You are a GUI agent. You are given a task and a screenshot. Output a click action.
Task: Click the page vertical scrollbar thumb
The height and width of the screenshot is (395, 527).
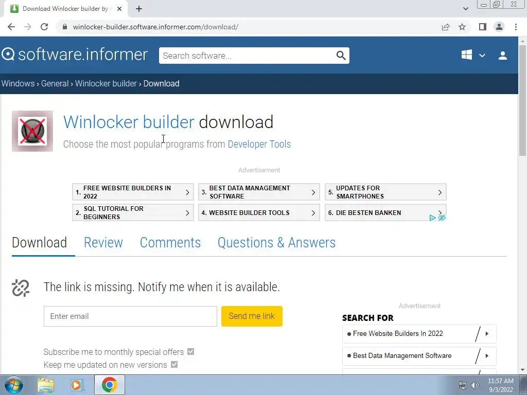coord(522,101)
